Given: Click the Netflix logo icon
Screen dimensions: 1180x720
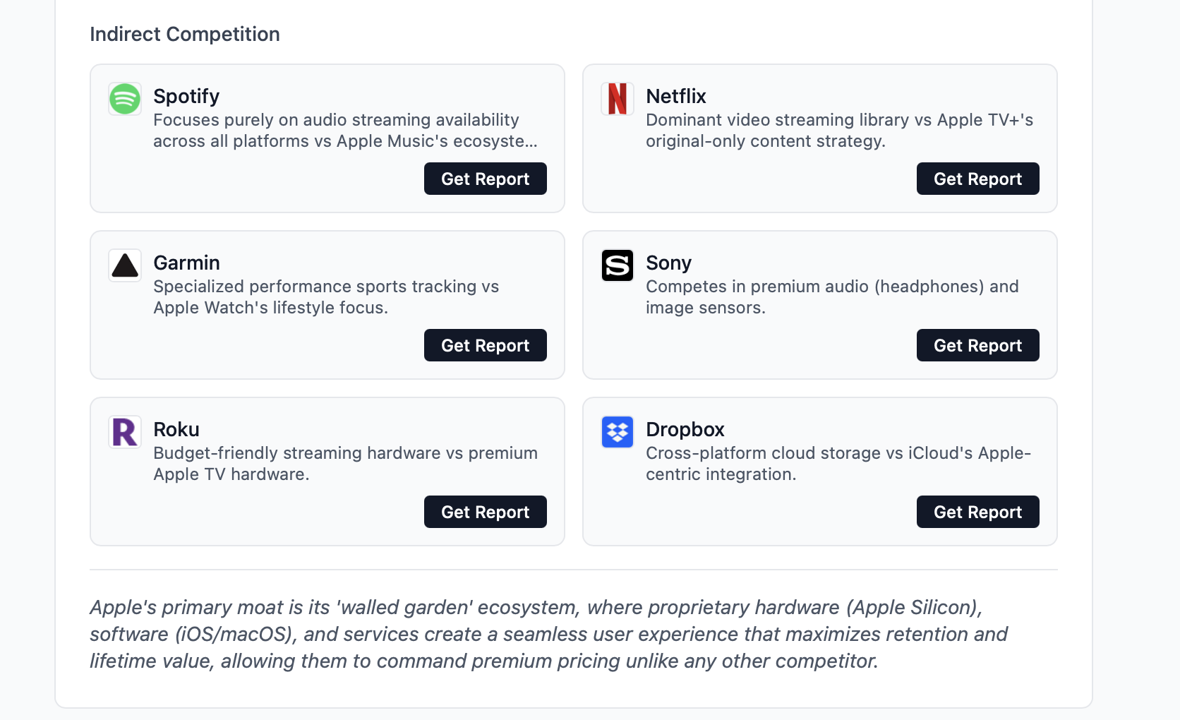Looking at the screenshot, I should click(x=618, y=99).
